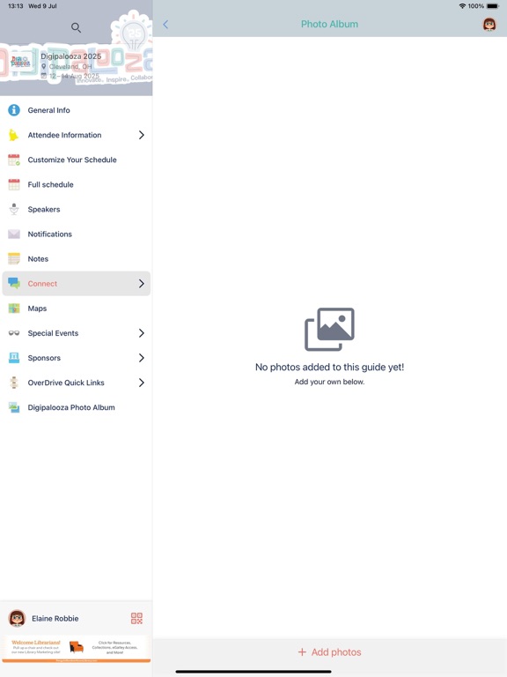The image size is (507, 677).
Task: Tap the 'No photos added to this guide yet!' text
Action: (x=329, y=367)
